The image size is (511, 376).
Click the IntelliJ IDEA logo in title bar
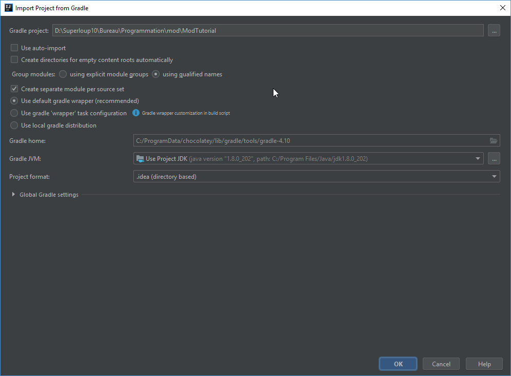8,8
